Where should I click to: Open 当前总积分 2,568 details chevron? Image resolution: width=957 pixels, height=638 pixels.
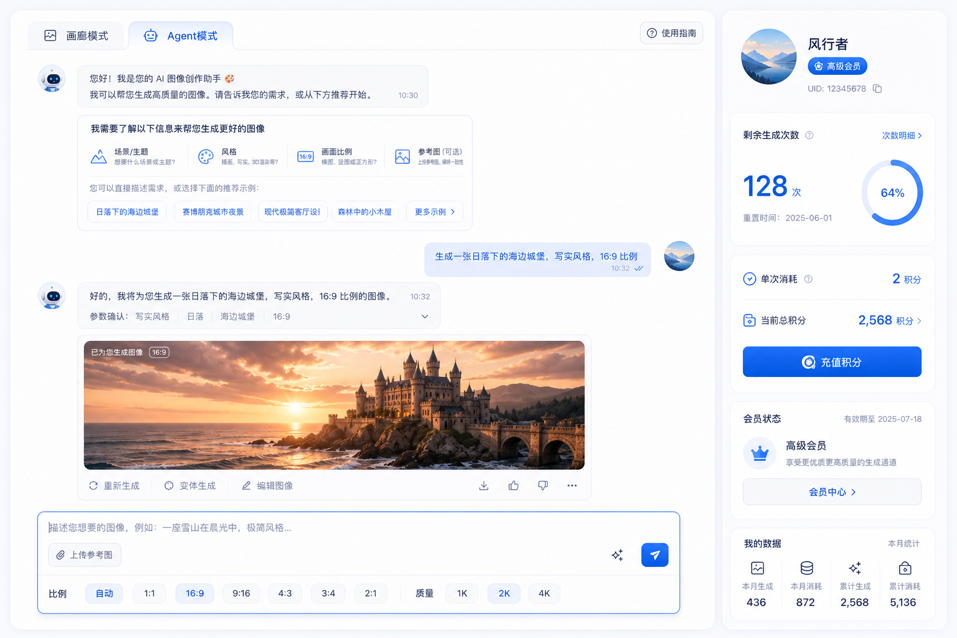(x=919, y=321)
